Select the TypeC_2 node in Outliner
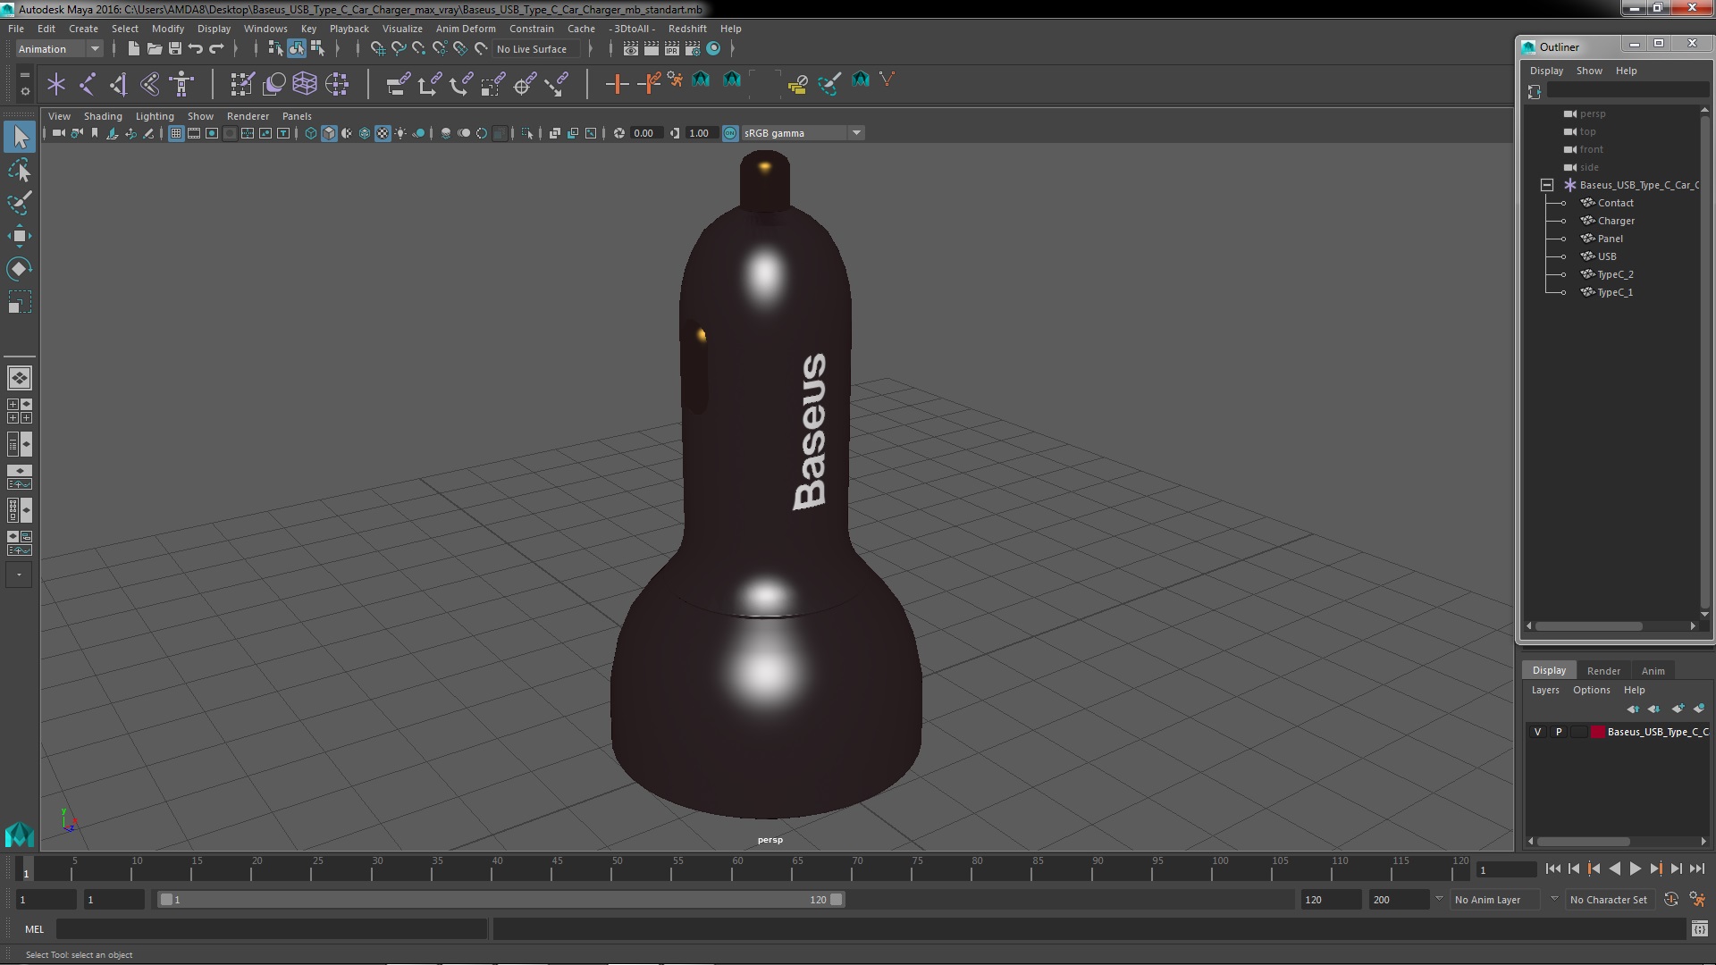1716x965 pixels. (x=1615, y=274)
